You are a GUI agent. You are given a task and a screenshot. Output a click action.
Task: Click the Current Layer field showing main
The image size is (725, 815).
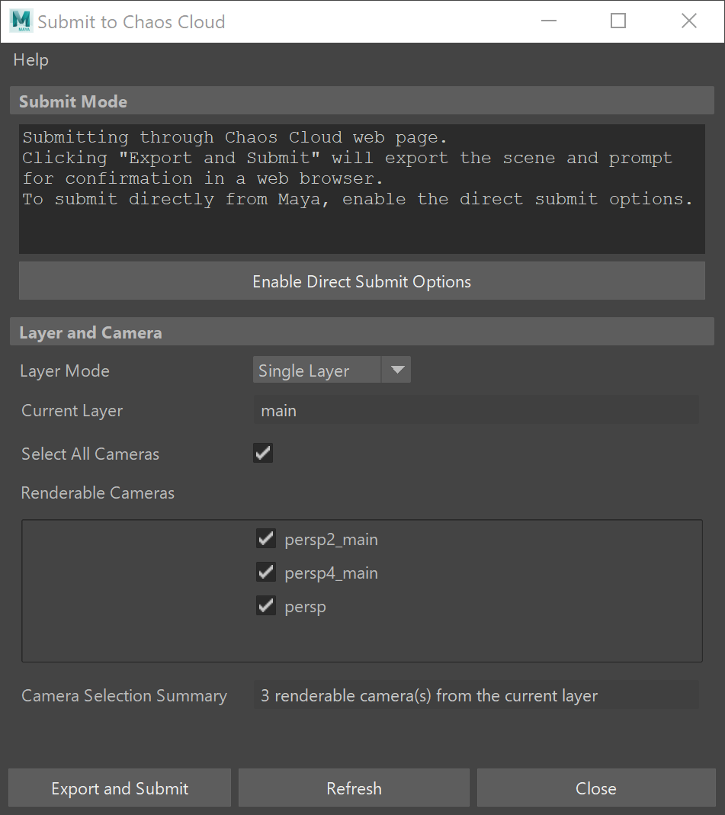point(476,411)
